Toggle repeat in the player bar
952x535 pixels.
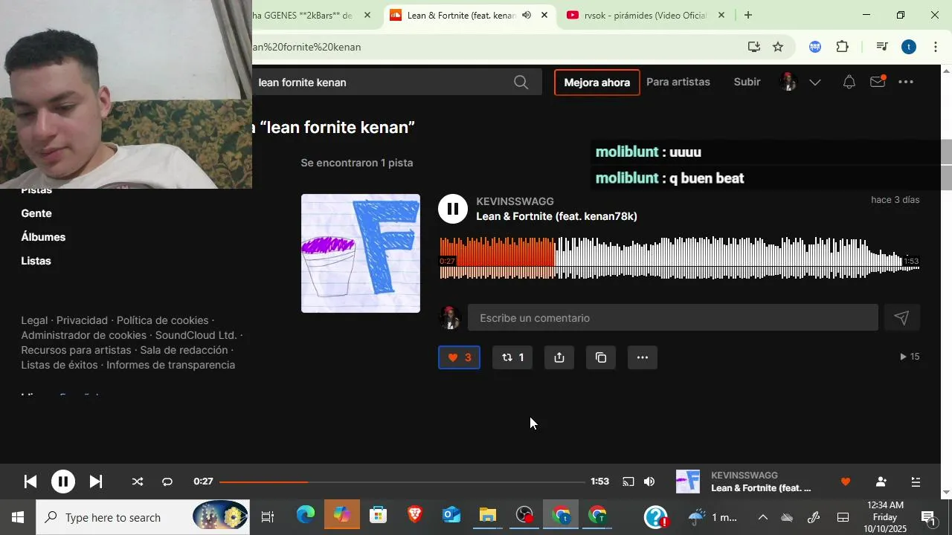pos(167,481)
